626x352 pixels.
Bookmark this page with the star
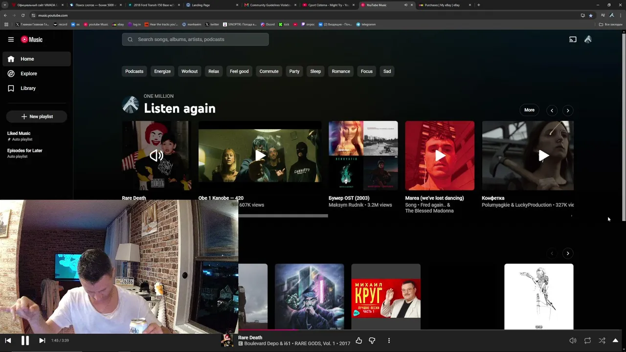(x=591, y=16)
